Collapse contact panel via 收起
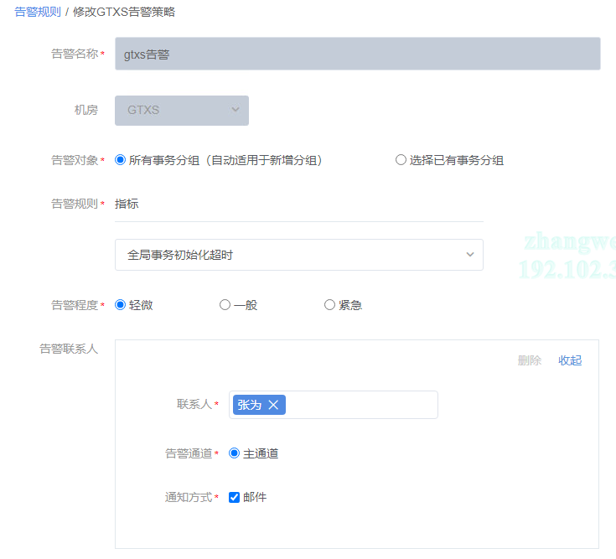Screen dimensions: 616x559 [x=570, y=360]
